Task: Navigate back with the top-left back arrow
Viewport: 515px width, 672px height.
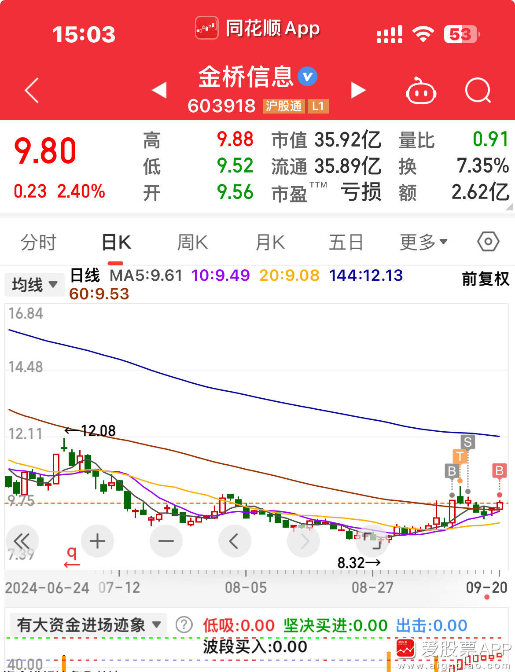Action: click(31, 90)
